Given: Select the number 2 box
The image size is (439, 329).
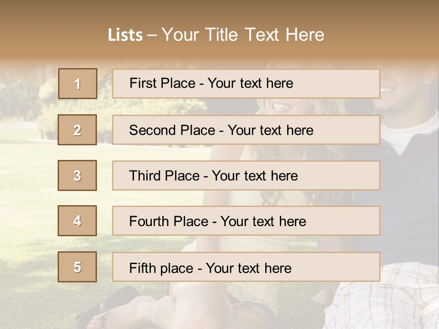Looking at the screenshot, I should (77, 130).
